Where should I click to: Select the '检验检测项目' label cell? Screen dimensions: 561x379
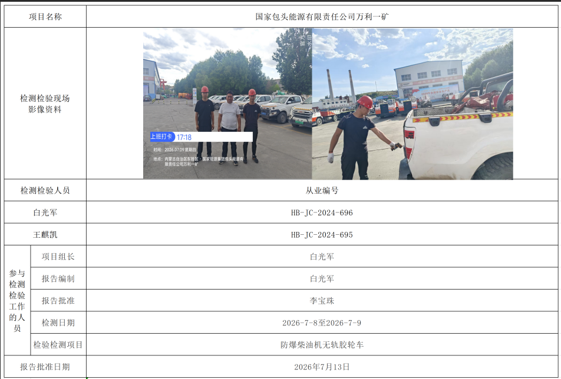pos(58,345)
